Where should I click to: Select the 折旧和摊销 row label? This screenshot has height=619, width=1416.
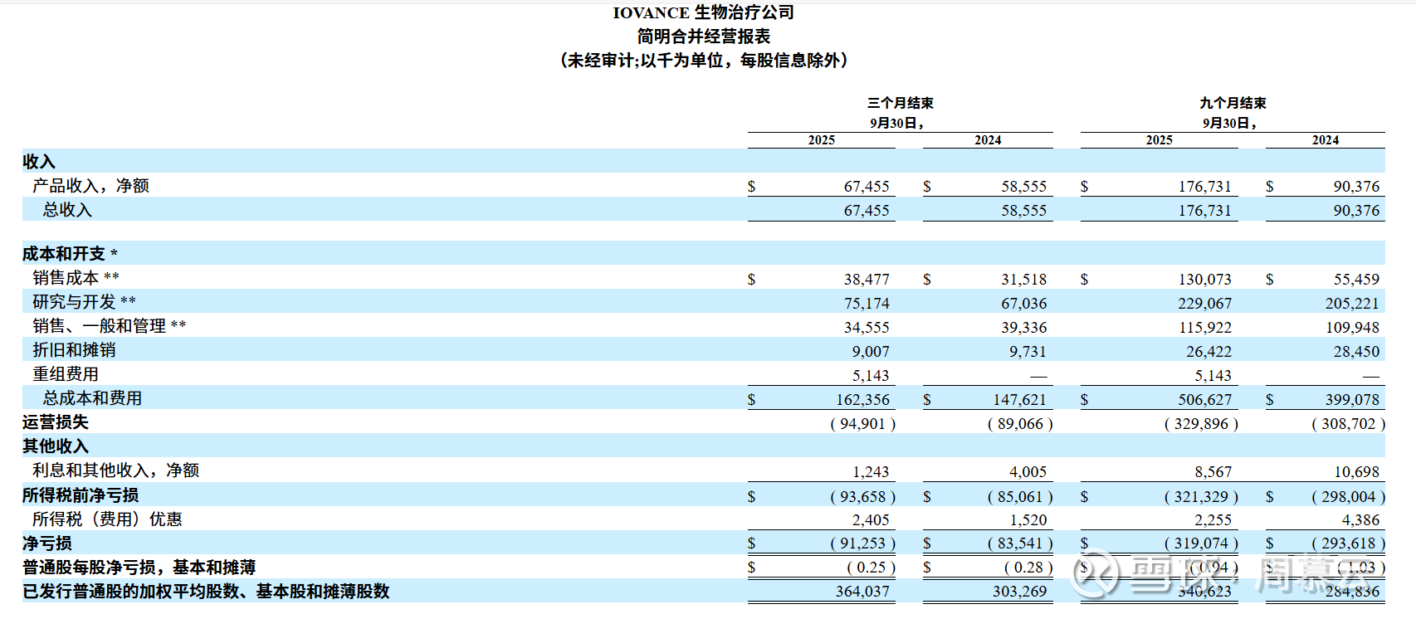point(74,349)
